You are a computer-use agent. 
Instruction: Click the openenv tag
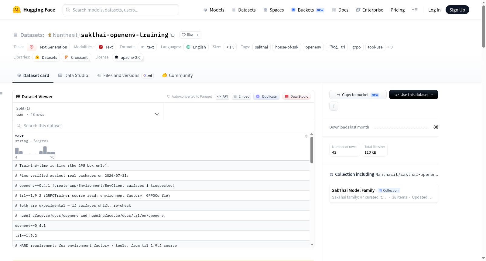click(x=313, y=47)
